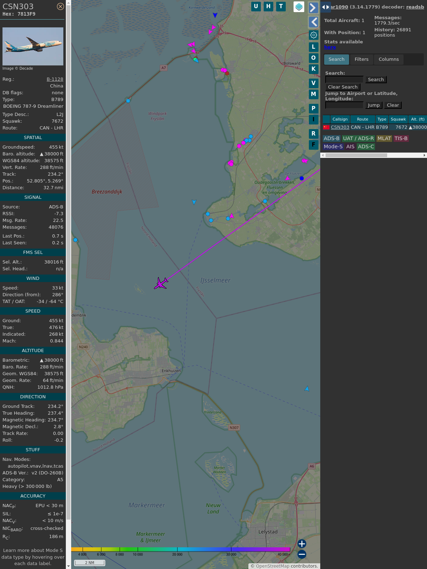
Task: Toggle the O map button
Action: (313, 58)
